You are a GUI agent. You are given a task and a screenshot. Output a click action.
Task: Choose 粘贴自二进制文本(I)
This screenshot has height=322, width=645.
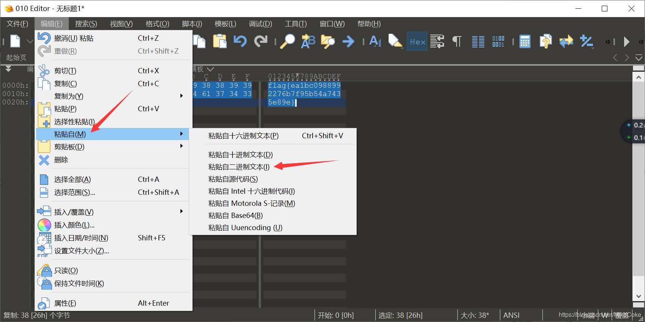tap(273, 167)
